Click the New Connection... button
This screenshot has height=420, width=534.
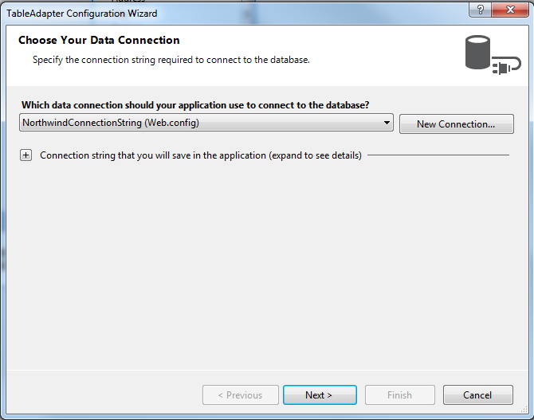457,124
